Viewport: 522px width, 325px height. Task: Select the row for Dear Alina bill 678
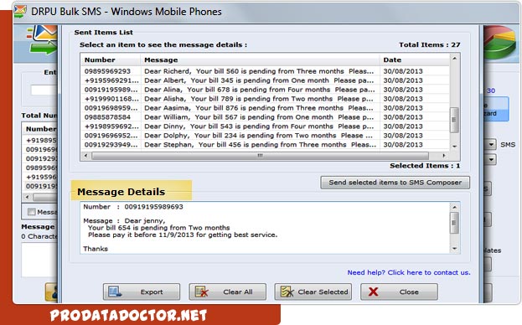click(265, 90)
